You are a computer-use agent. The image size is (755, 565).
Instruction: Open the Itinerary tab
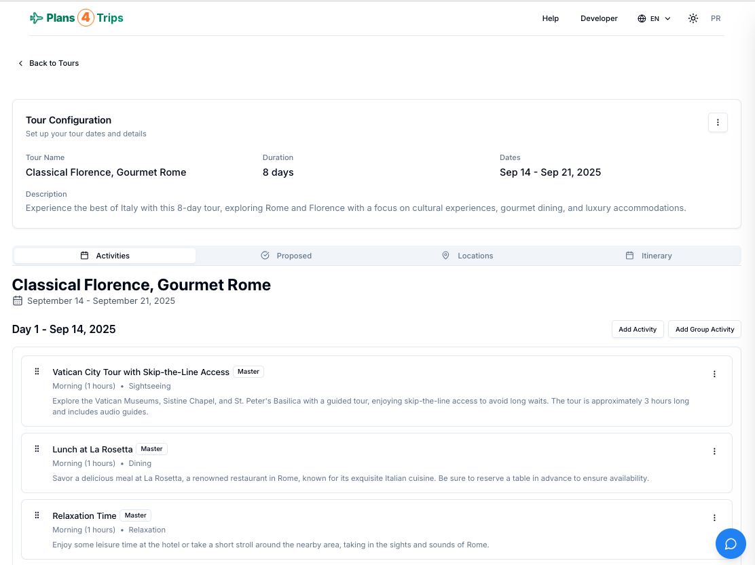(648, 256)
